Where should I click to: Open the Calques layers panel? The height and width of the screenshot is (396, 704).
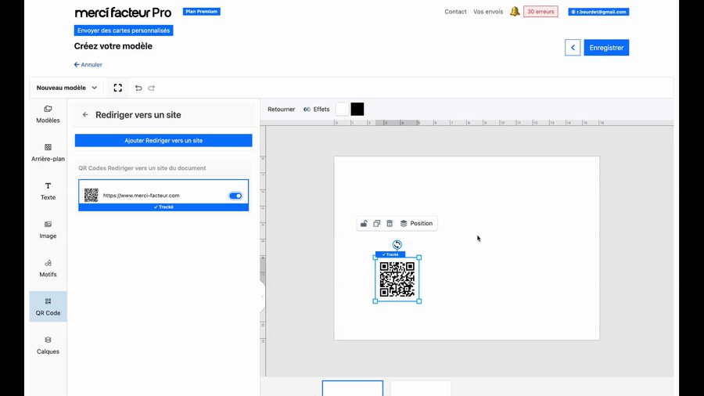pyautogui.click(x=48, y=345)
